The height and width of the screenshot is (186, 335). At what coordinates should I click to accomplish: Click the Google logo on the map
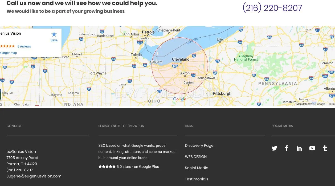pyautogui.click(x=179, y=99)
